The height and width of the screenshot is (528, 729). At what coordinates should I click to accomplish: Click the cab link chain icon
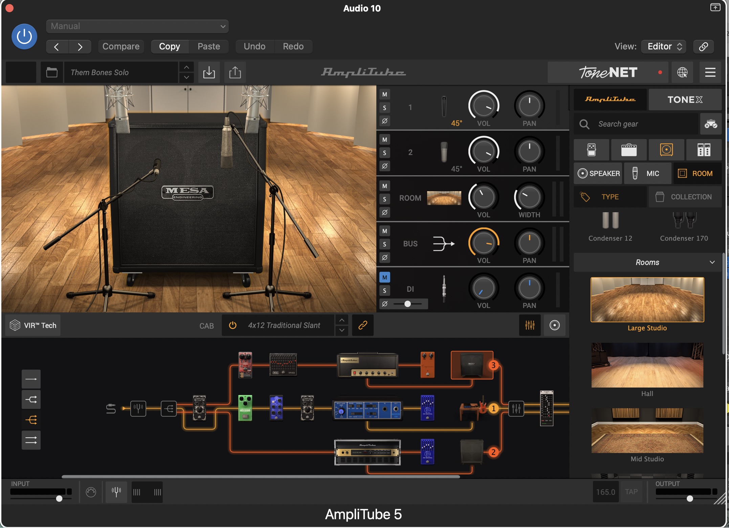coord(362,325)
